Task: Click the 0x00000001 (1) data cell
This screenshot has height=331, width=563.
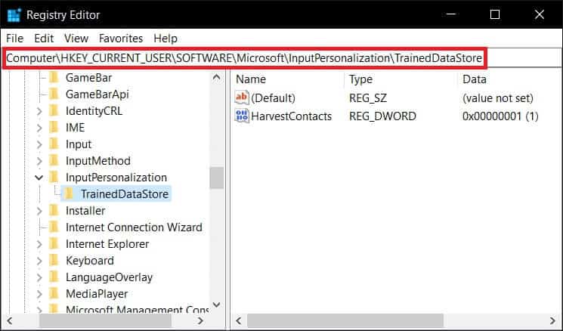Action: click(x=500, y=116)
